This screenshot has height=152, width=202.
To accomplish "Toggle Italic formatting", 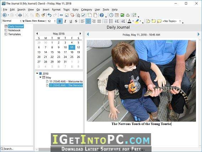I will [x=65, y=21].
